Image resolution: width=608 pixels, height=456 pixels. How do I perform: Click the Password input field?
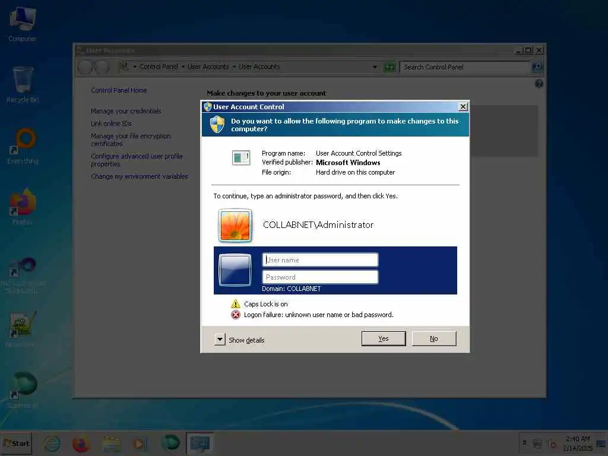320,277
